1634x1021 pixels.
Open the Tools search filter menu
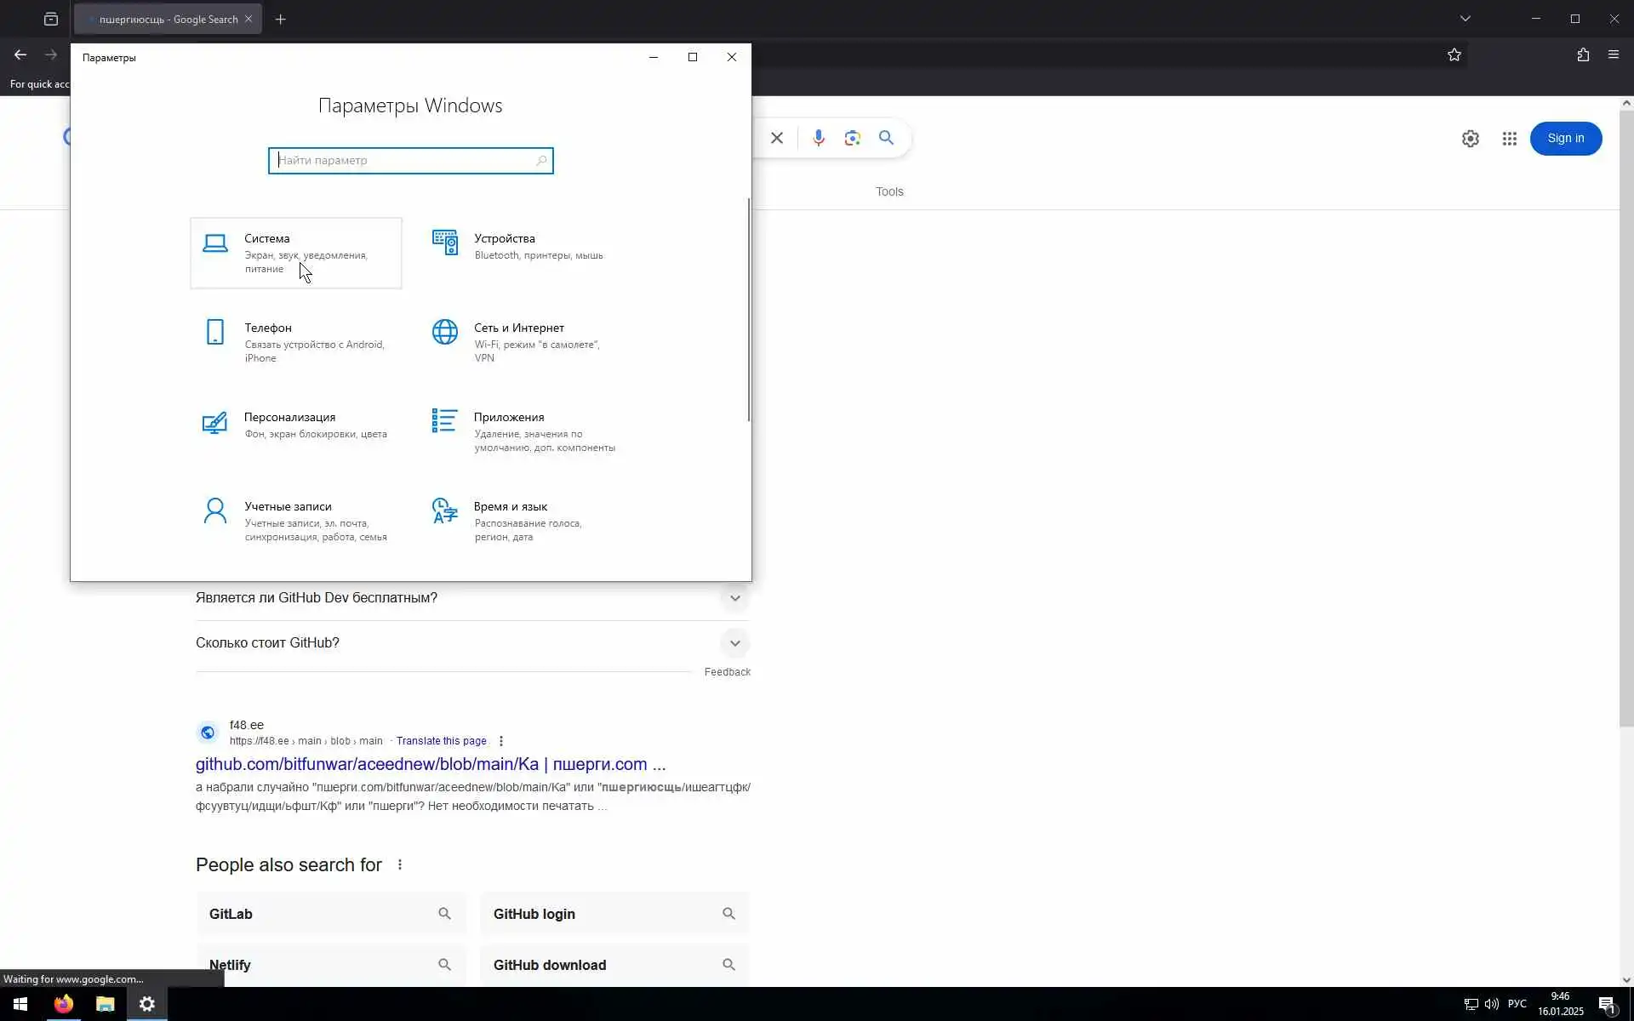click(x=889, y=191)
